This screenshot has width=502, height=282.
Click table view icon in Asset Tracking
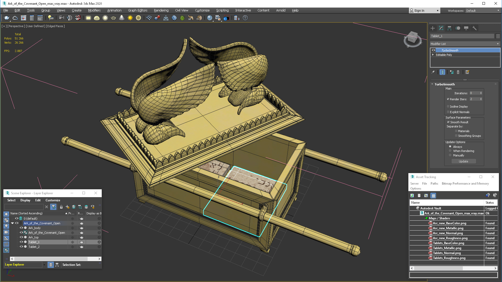433,196
